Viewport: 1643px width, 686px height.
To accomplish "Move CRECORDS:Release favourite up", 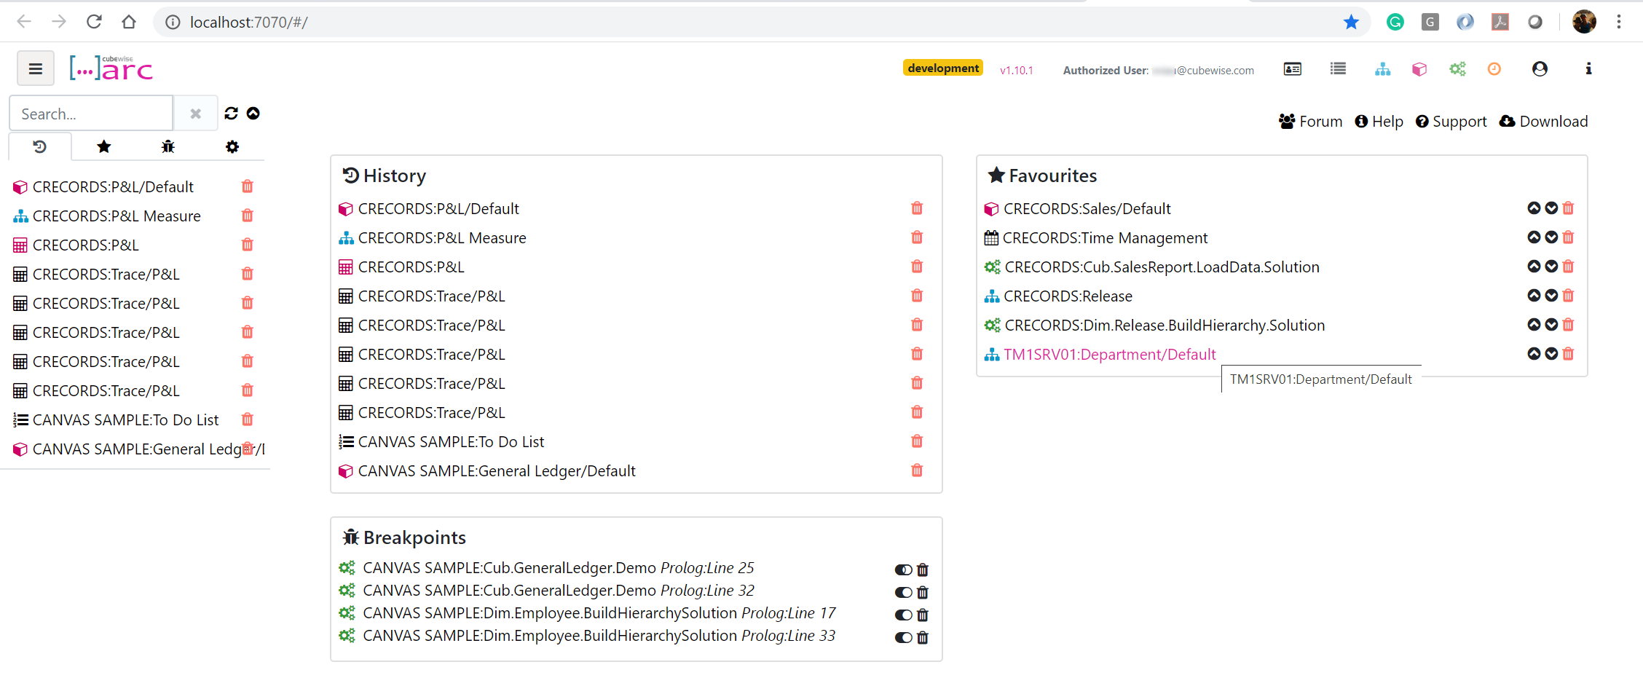I will pyautogui.click(x=1534, y=296).
